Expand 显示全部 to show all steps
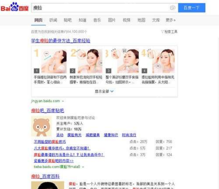Viewport: 219px width, 189px height. pyautogui.click(x=104, y=91)
